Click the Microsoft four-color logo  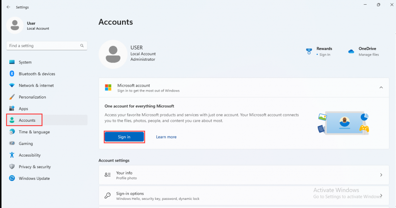108,88
